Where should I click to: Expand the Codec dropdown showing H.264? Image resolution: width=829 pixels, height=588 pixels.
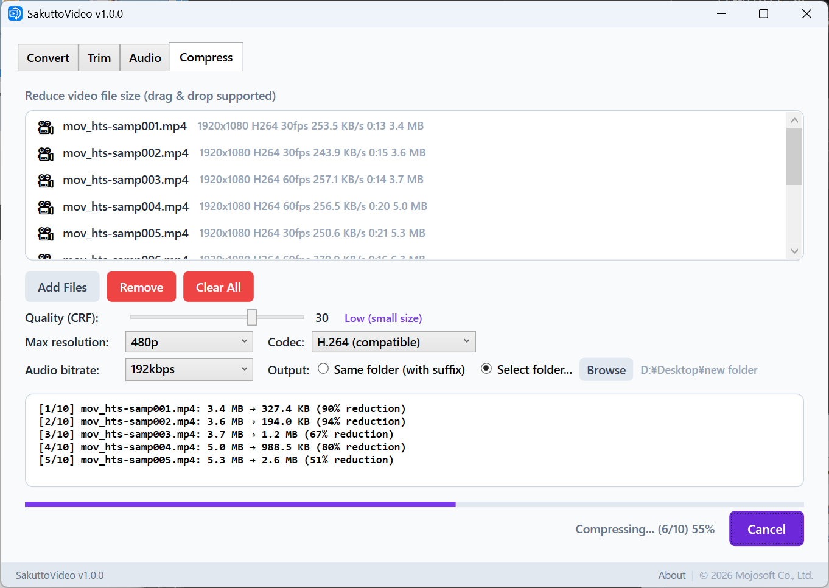coord(393,342)
